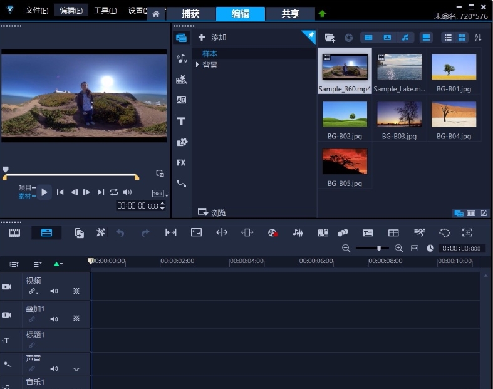Open the preview volume control
493x389 pixels.
pyautogui.click(x=127, y=192)
